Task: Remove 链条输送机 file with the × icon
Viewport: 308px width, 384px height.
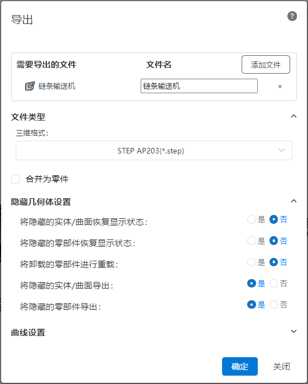Action: tap(280, 87)
